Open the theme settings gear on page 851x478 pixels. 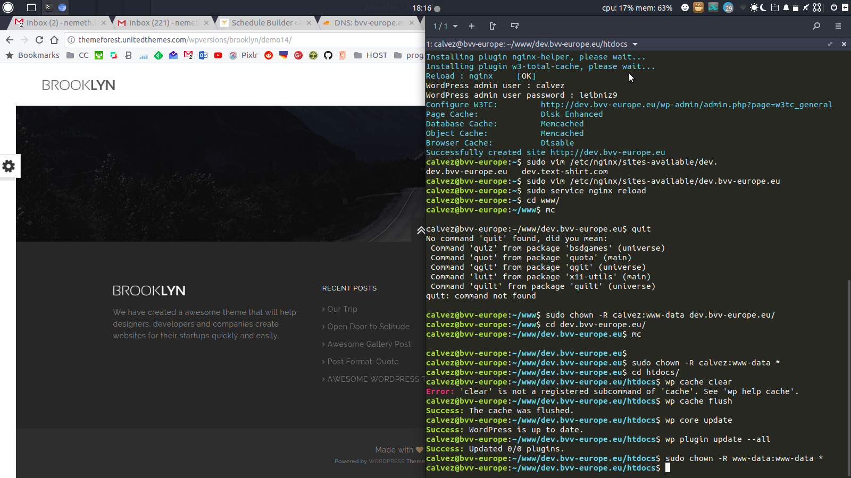[x=9, y=166]
